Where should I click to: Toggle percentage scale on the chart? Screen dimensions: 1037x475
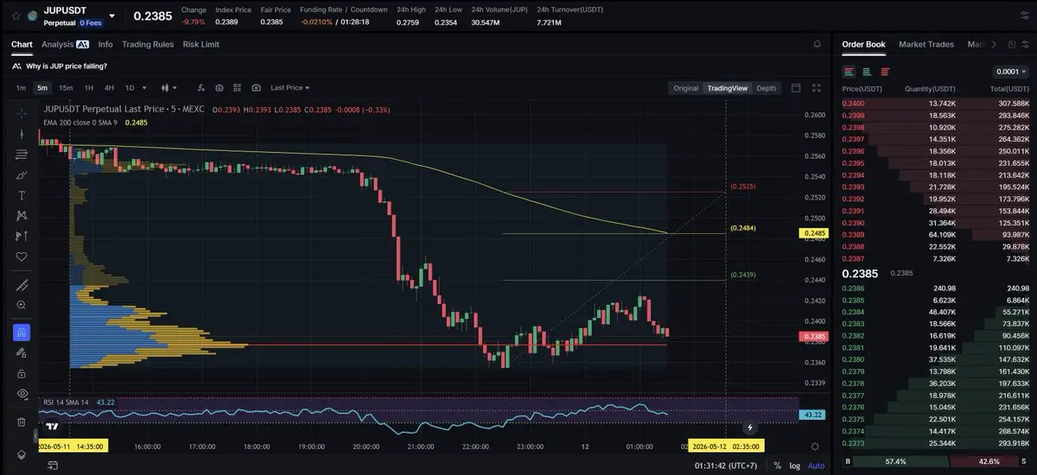778,465
